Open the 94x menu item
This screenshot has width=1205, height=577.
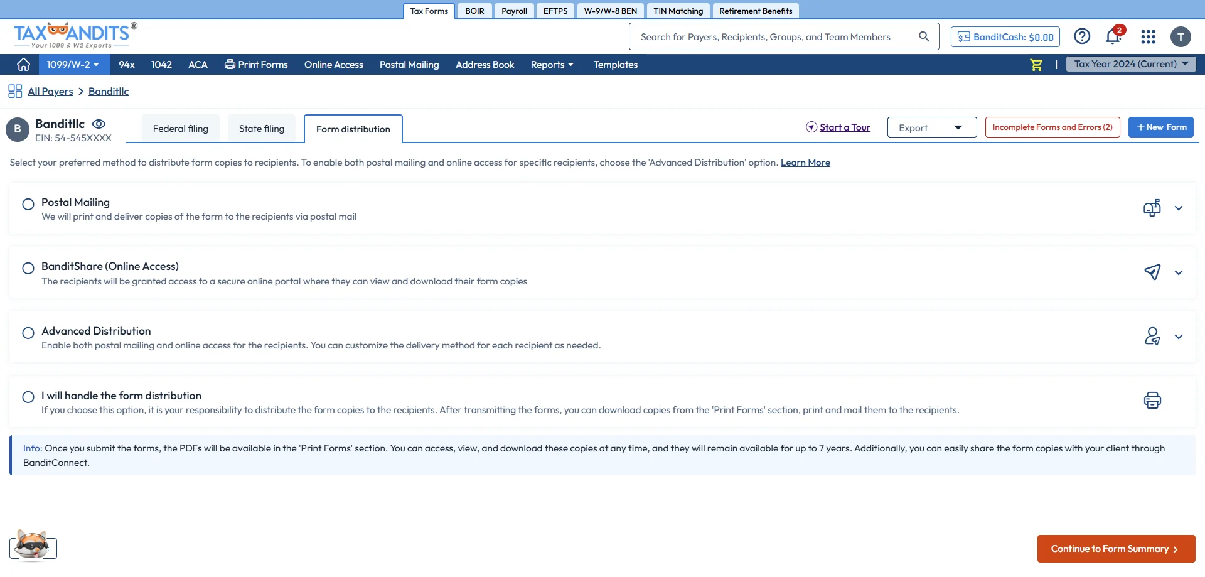[x=127, y=65]
